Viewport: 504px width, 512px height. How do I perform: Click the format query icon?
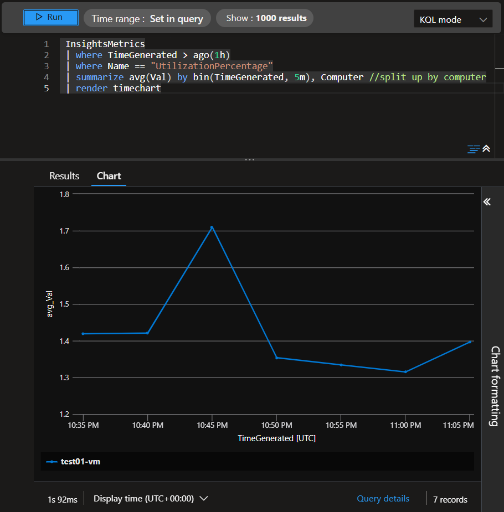[472, 148]
